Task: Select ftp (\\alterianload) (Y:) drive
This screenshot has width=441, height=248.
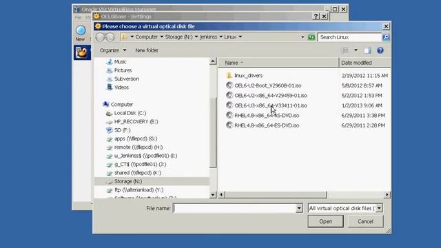Action: [139, 190]
